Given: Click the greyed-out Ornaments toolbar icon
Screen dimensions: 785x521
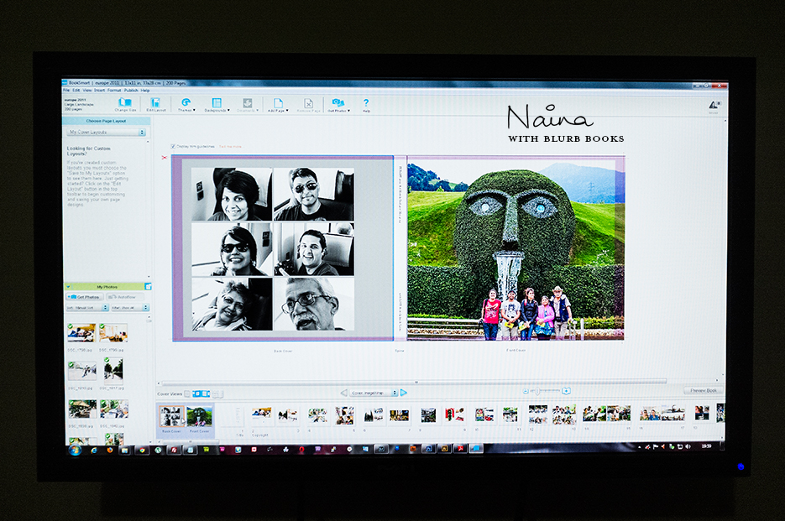Looking at the screenshot, I should [x=248, y=105].
